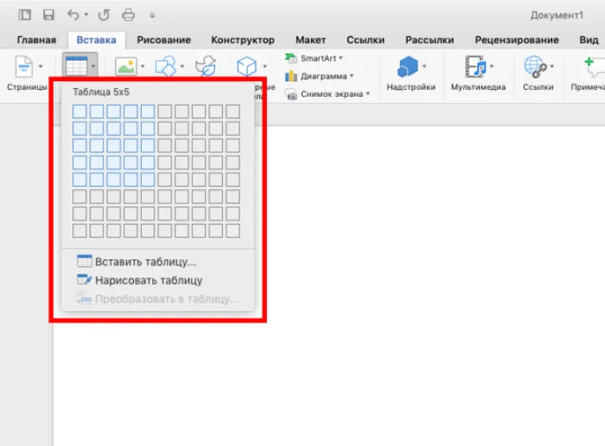Expand the pictures dropdown arrow
Screen dimensions: 605x446
tap(143, 66)
